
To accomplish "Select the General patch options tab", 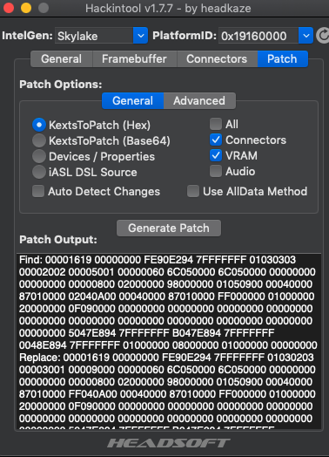I will (x=132, y=101).
